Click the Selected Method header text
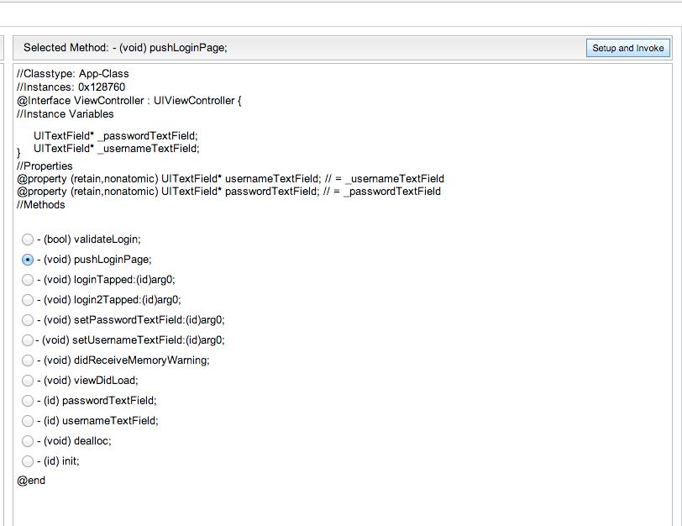 (x=125, y=48)
